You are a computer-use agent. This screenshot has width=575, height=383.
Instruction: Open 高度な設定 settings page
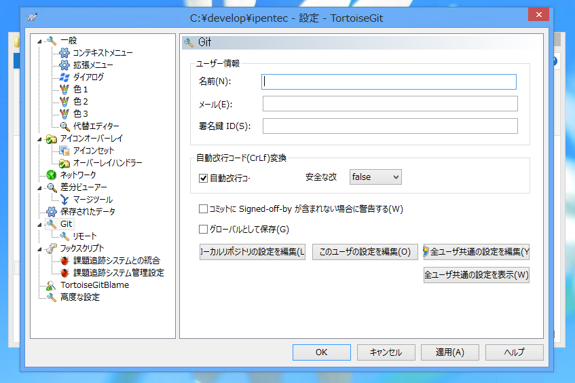(80, 297)
